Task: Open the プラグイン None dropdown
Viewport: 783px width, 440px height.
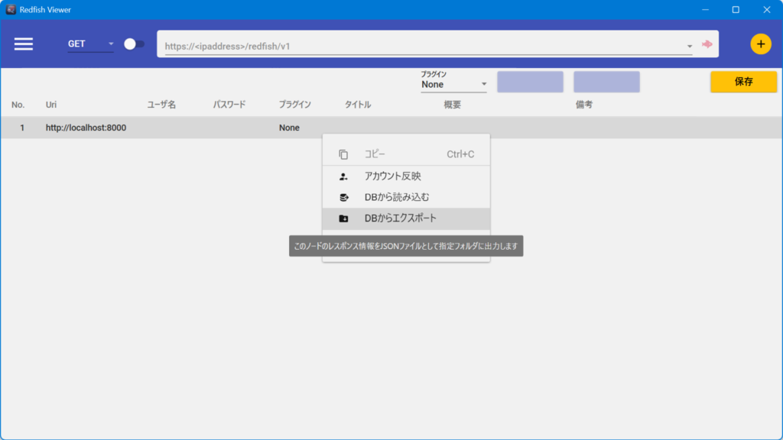Action: tap(453, 84)
